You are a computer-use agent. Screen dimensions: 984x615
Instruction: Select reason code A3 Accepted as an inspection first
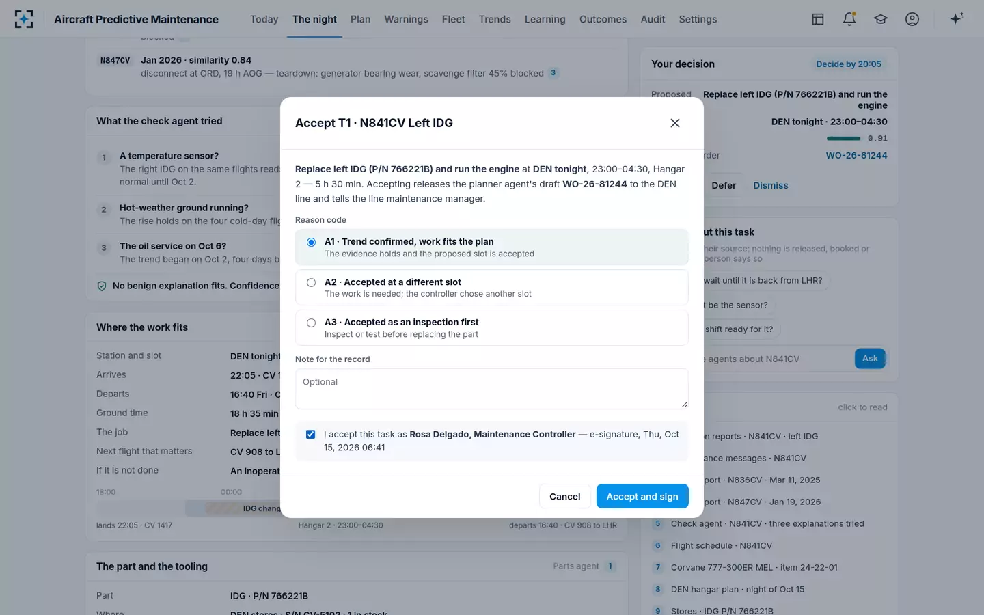492,327
